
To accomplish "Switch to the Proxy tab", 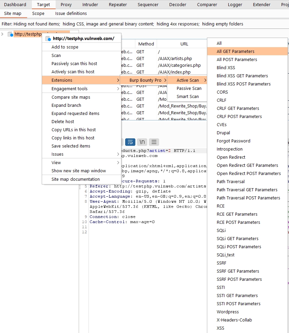I will coord(66,5).
